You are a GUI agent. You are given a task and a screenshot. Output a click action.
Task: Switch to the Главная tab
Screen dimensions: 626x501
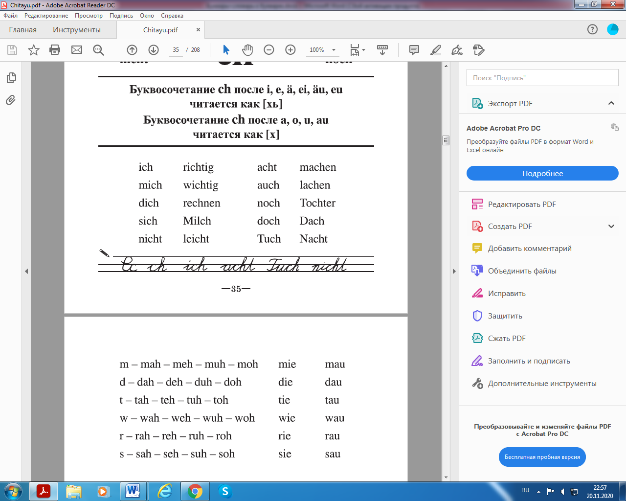point(22,30)
